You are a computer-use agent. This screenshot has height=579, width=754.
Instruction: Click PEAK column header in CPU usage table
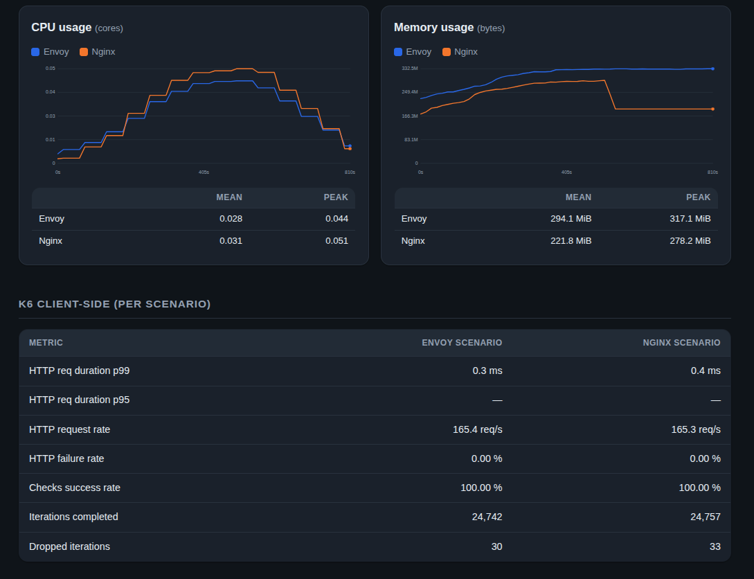(x=336, y=197)
